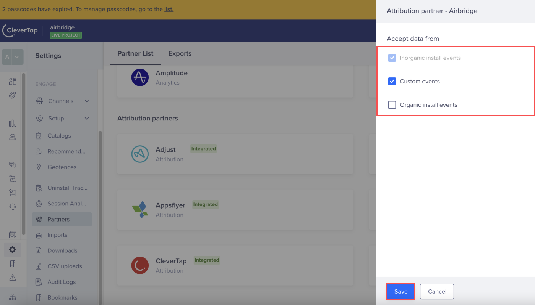This screenshot has height=305, width=535.
Task: Open the bar chart analytics icon
Action: click(x=13, y=123)
